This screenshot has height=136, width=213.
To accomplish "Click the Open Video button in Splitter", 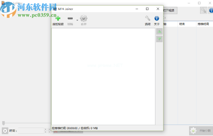I will pos(170,10).
